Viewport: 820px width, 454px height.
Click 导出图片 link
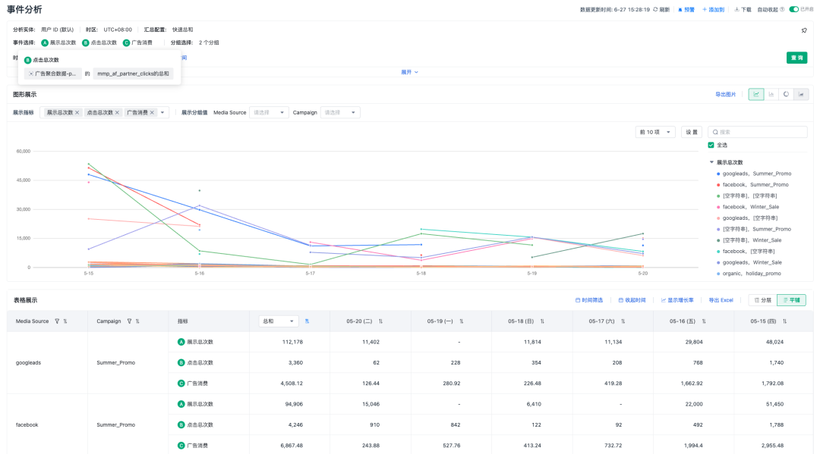[725, 95]
